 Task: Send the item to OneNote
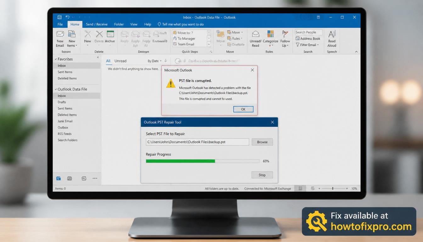[235, 44]
